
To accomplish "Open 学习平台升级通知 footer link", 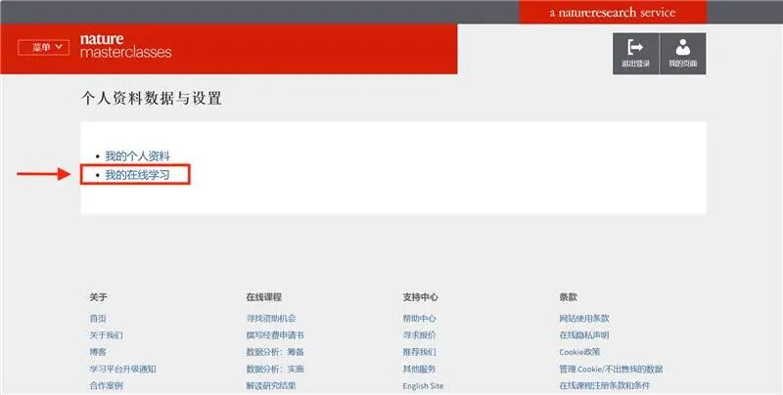I will tap(123, 369).
